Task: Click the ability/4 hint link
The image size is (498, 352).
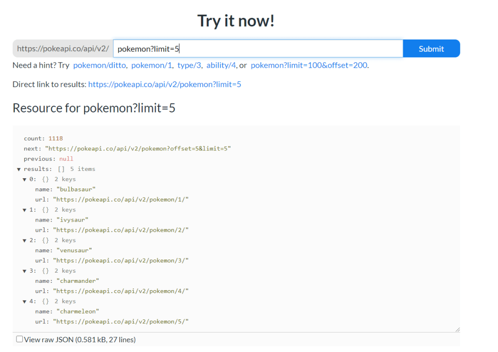Action: [221, 65]
